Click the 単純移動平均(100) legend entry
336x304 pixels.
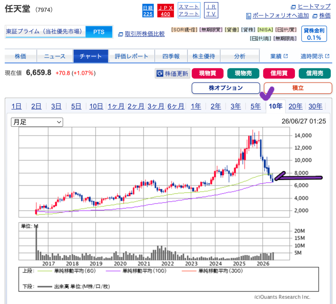pyautogui.click(x=136, y=271)
